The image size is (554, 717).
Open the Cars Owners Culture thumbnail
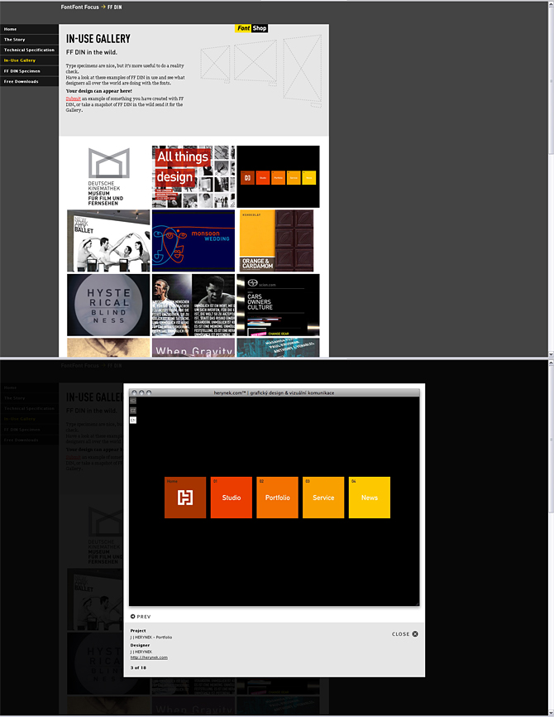[x=278, y=304]
